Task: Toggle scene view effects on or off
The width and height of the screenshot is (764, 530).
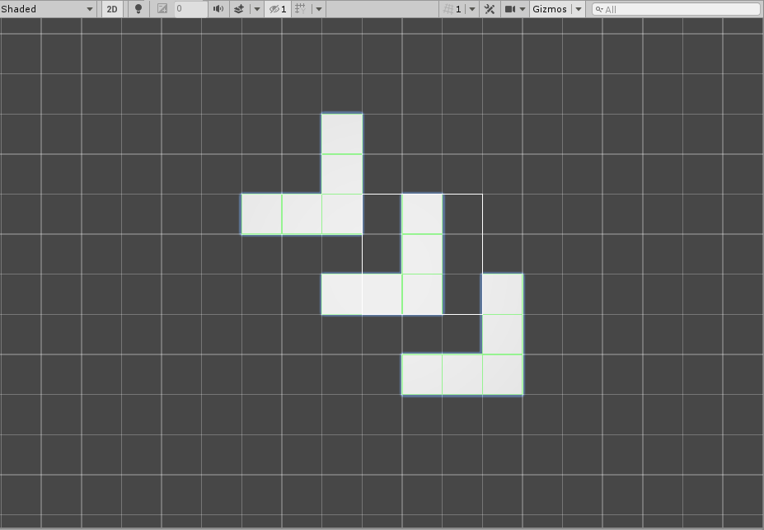Action: [x=238, y=8]
